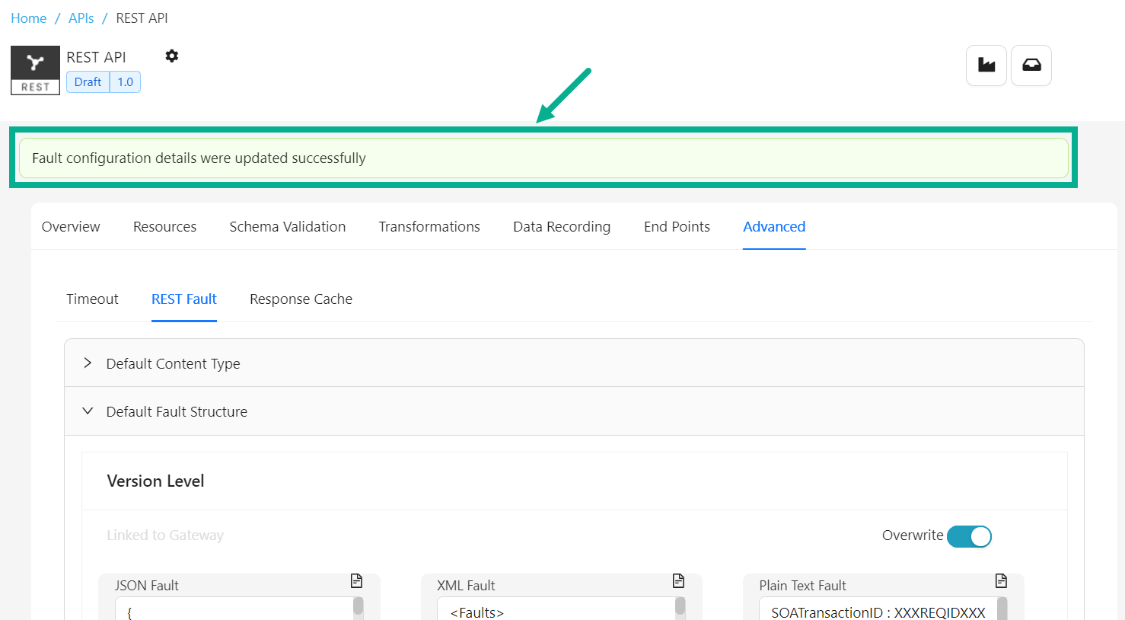Expand the Default Content Type section

pyautogui.click(x=173, y=363)
